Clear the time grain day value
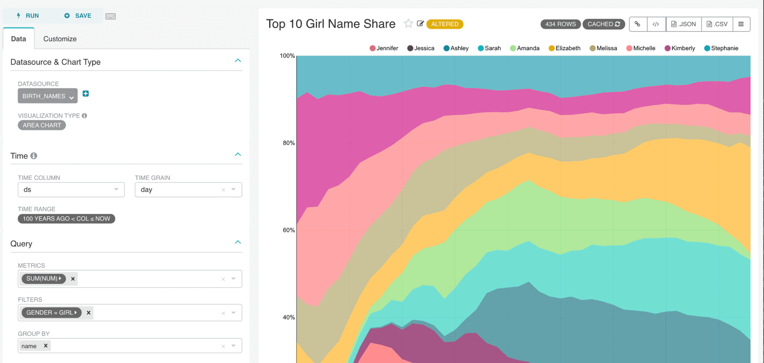 point(223,190)
